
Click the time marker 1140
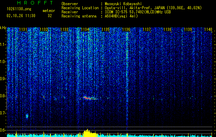pyautogui.click(x=208, y=29)
